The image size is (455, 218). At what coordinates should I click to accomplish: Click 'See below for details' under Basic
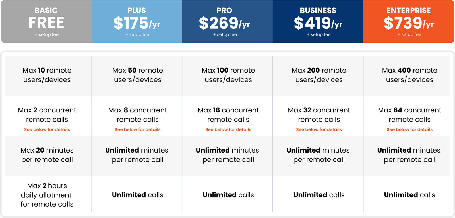pyautogui.click(x=47, y=129)
